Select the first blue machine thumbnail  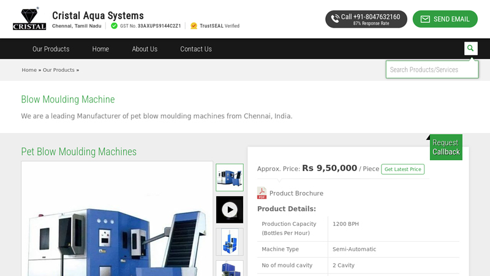pyautogui.click(x=229, y=177)
